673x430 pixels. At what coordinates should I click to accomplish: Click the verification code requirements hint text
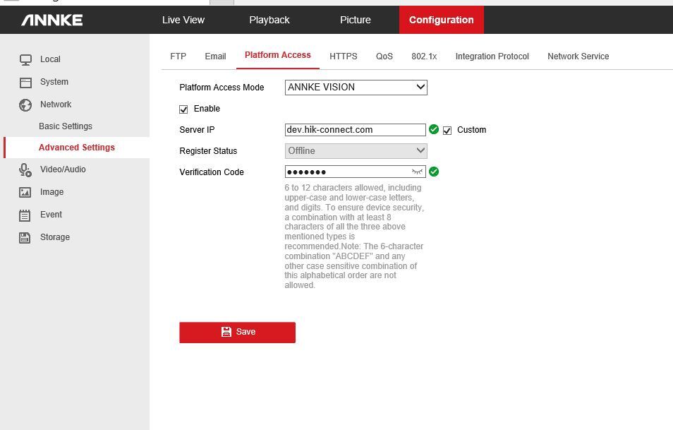[x=354, y=237]
